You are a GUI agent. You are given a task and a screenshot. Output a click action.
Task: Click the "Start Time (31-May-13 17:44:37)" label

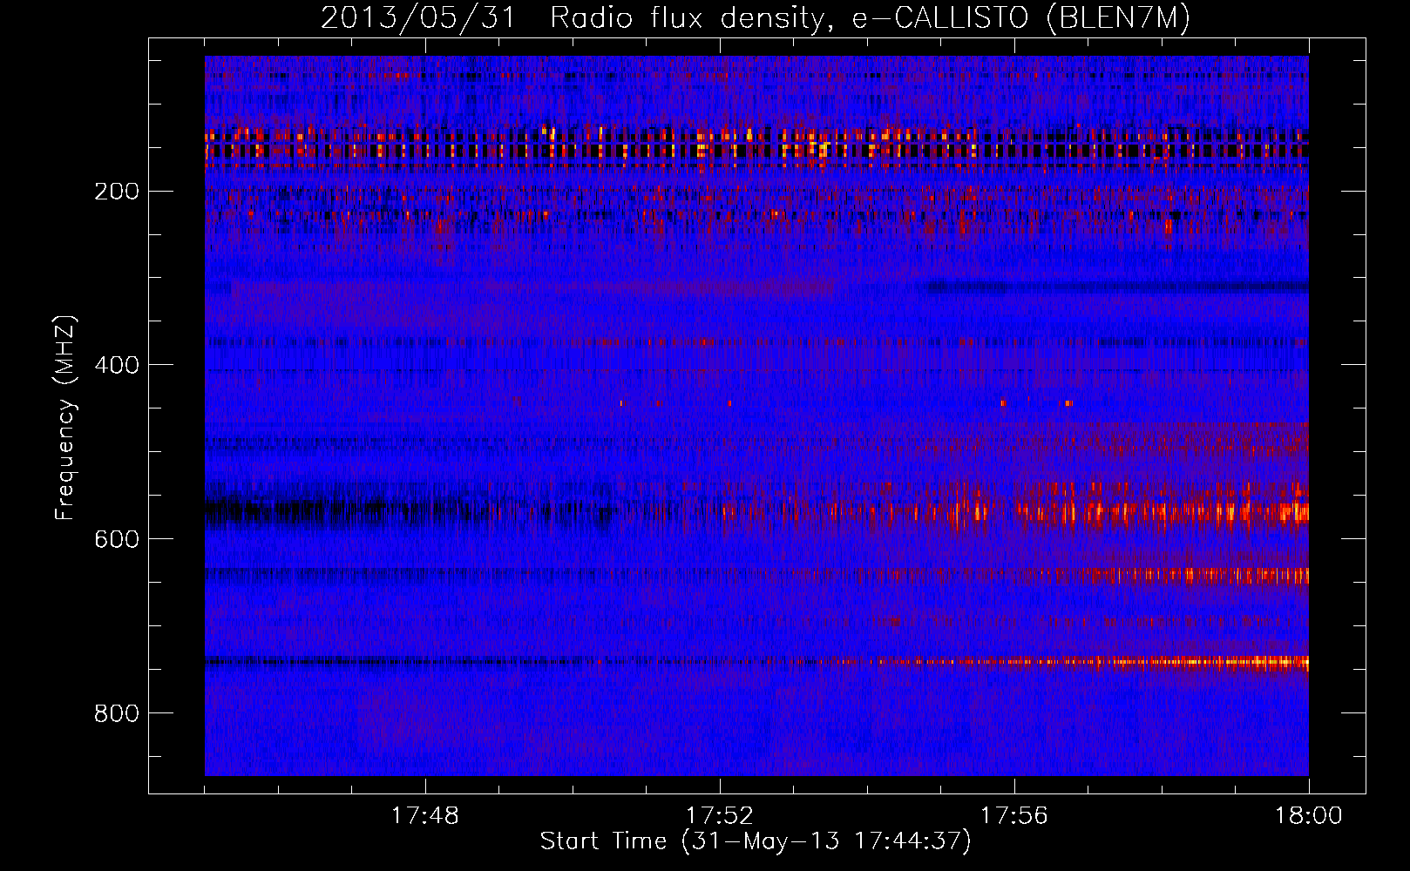coord(756,841)
